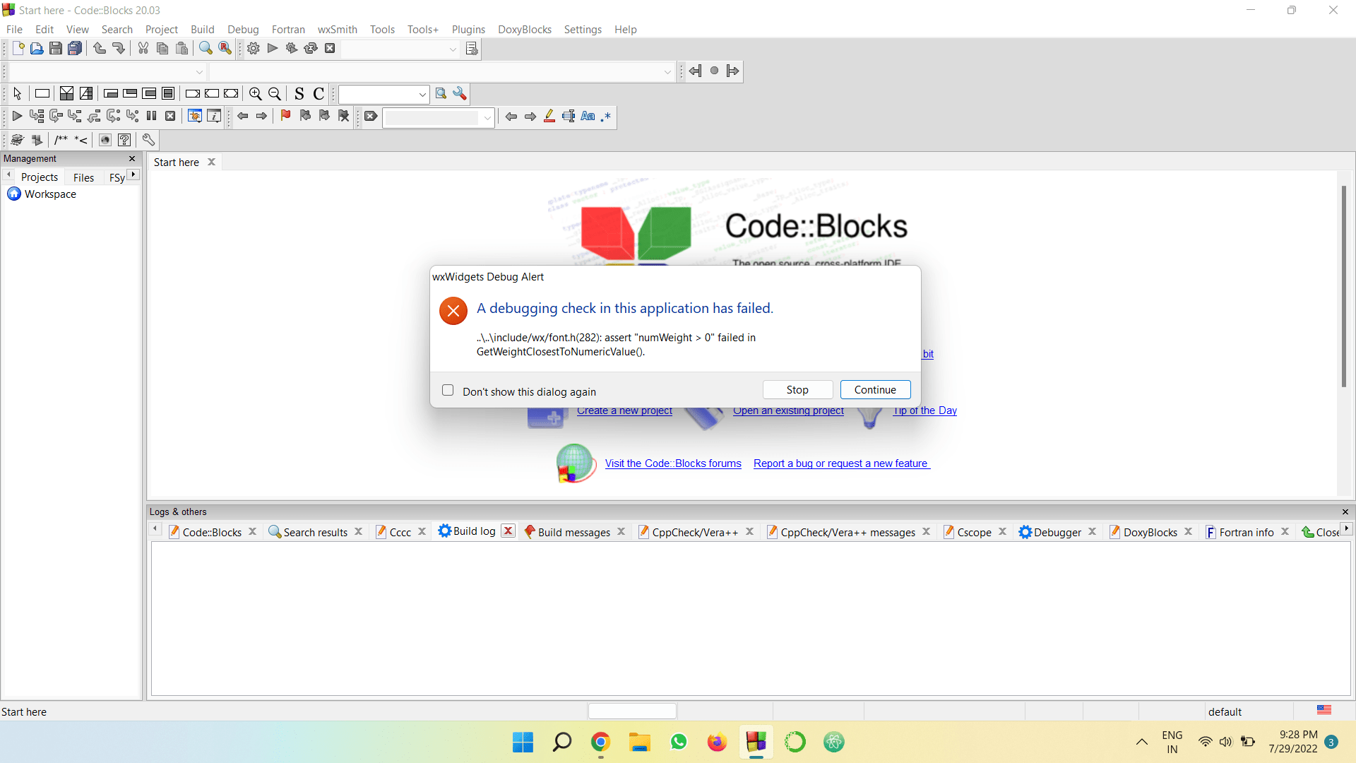Click the Rebuild toolbar icon

(311, 48)
